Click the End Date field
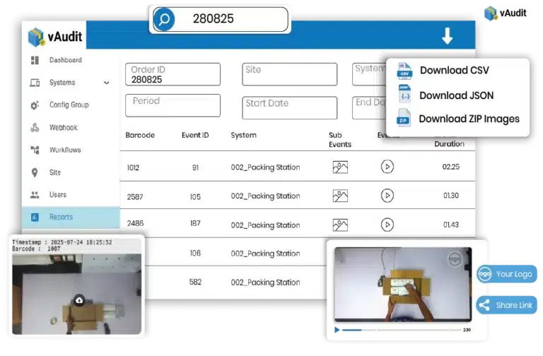Screen dimensions: 543x356 [x=369, y=108]
